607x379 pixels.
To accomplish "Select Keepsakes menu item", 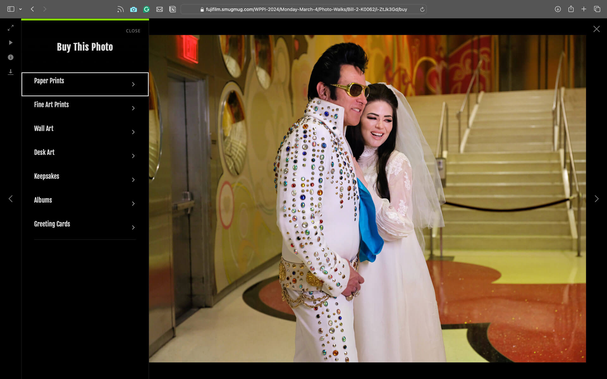I will pos(85,179).
